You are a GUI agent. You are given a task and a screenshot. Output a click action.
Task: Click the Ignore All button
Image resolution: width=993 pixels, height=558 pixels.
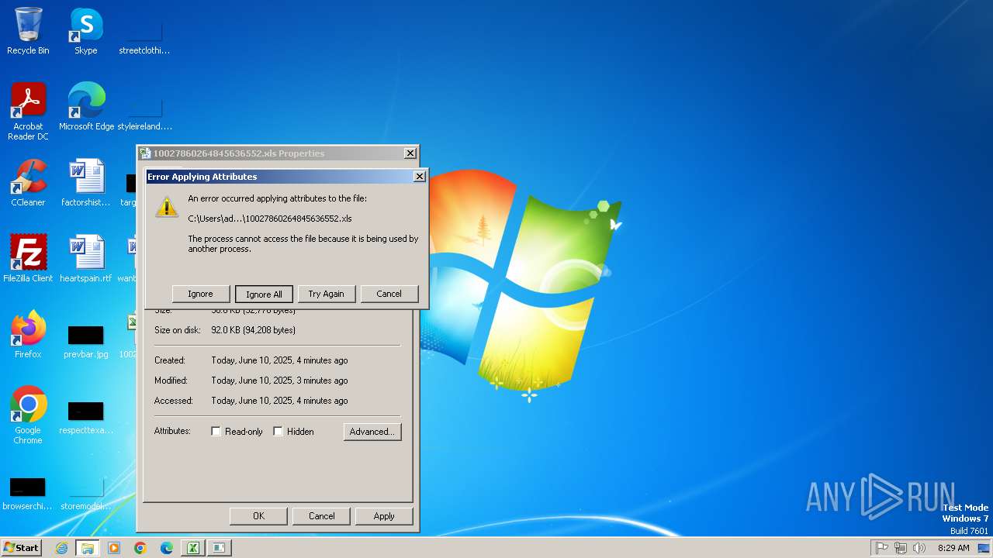(x=264, y=294)
